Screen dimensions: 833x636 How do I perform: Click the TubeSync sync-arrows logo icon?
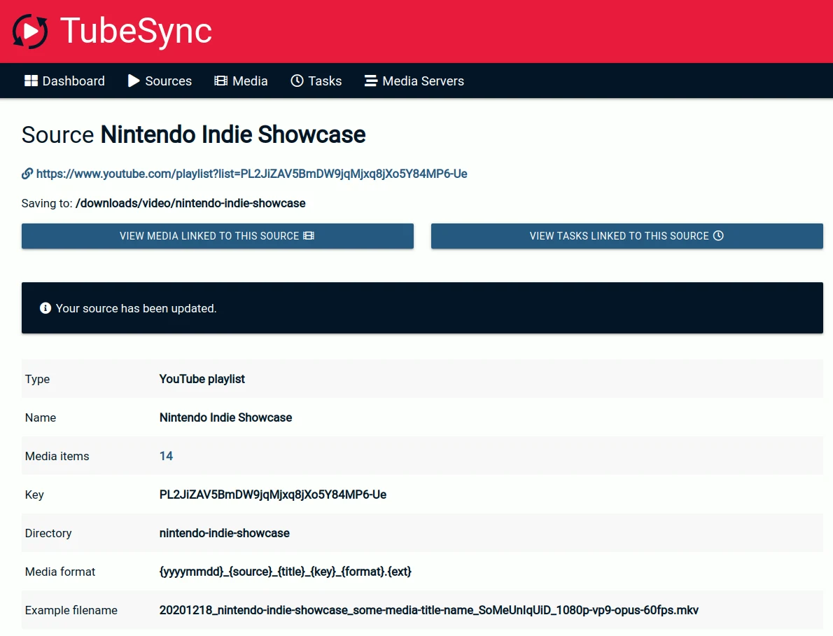click(x=30, y=32)
